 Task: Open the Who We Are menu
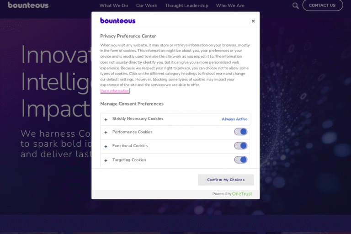230,5
